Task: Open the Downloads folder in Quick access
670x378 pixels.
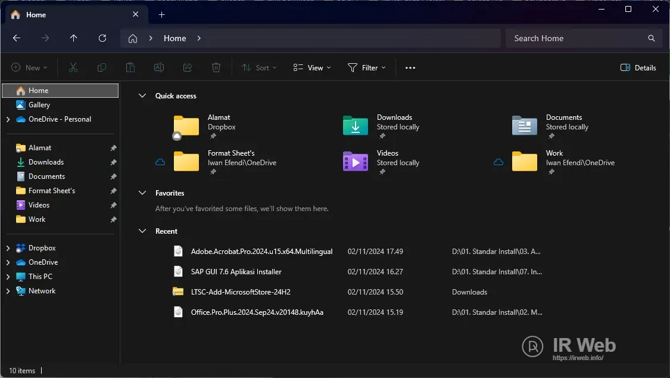Action: (356, 126)
